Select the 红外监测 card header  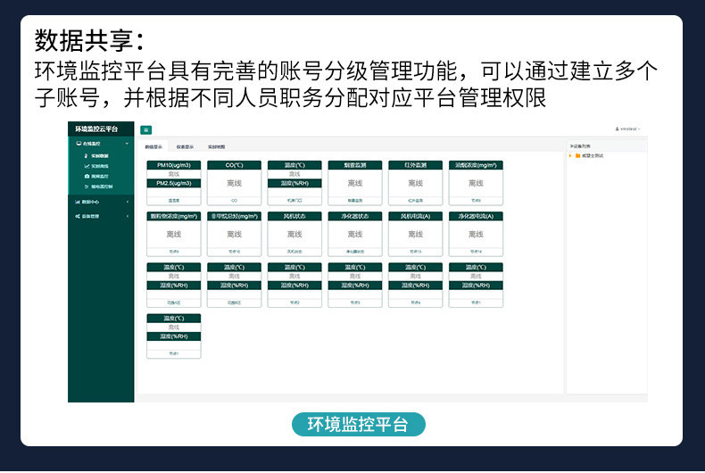coord(415,165)
